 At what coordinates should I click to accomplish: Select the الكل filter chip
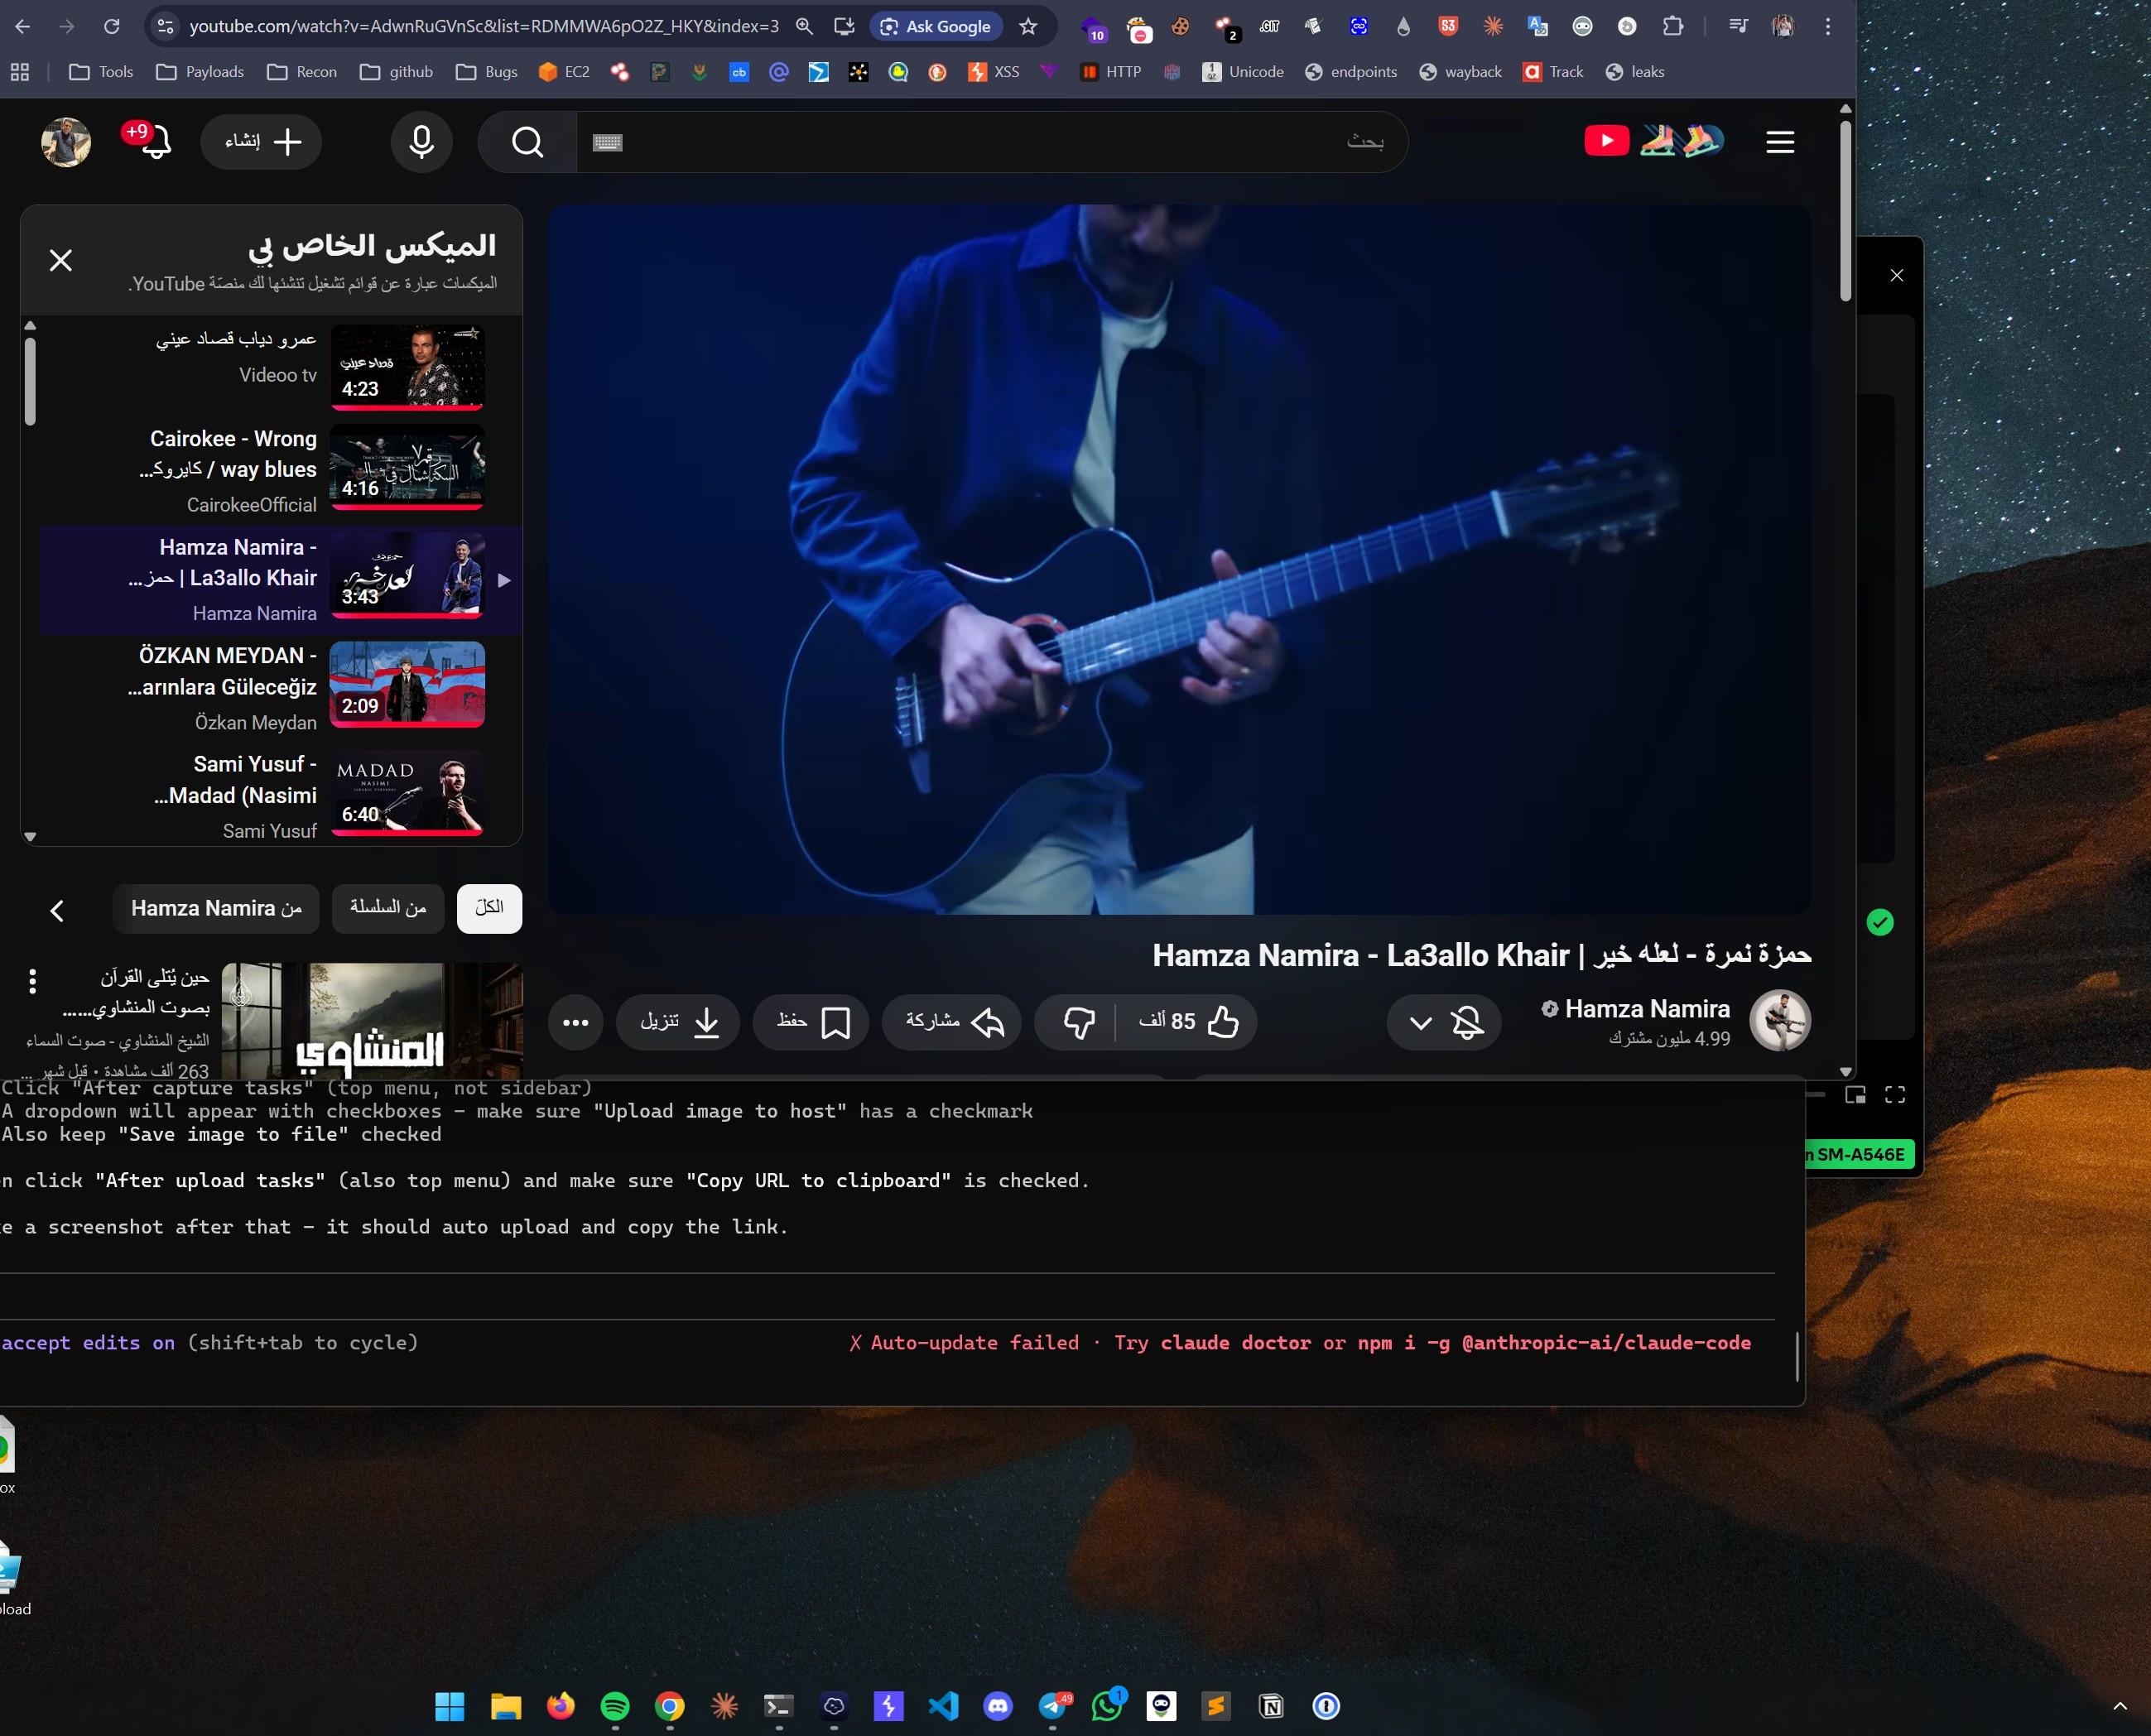point(489,908)
